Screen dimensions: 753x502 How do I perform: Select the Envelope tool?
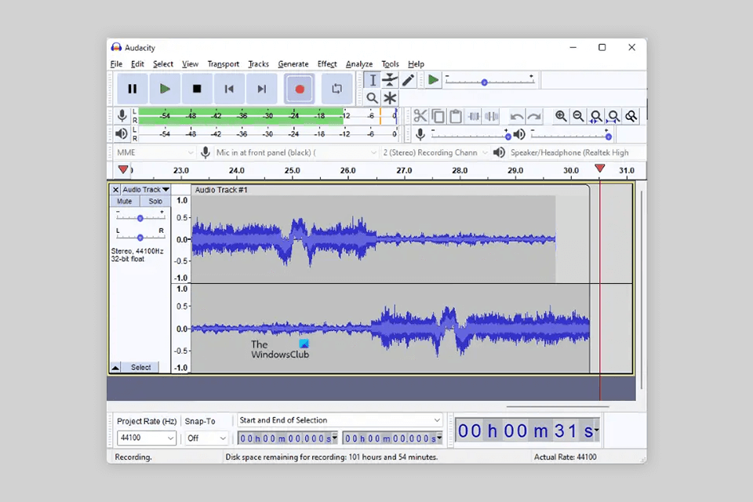pyautogui.click(x=390, y=80)
